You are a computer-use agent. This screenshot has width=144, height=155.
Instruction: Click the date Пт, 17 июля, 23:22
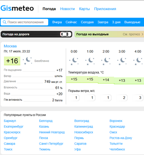tap(17, 51)
